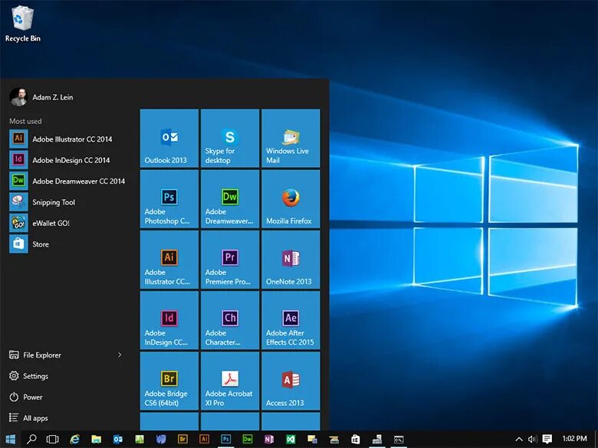Viewport: 598px width, 448px height.
Task: Open File Explorer from Start menu
Action: (34, 355)
